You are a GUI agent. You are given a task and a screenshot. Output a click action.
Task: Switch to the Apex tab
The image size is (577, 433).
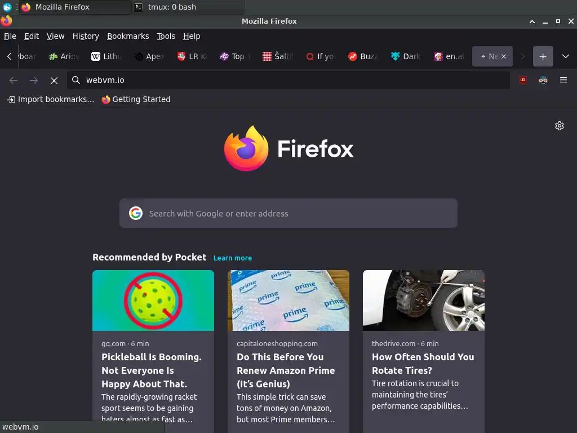pos(149,56)
